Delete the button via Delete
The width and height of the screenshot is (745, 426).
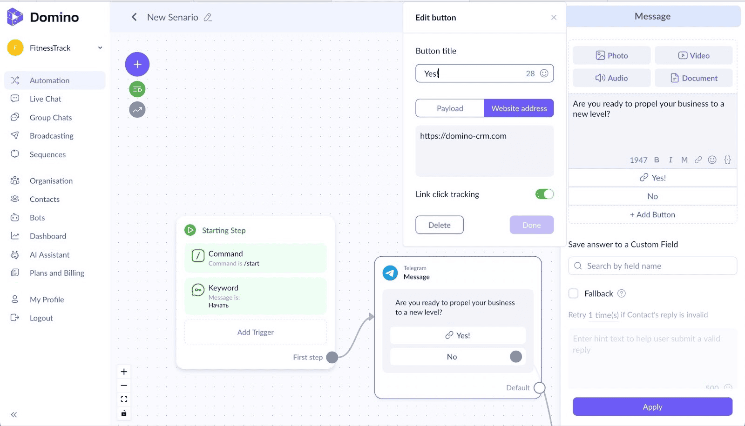click(x=439, y=225)
